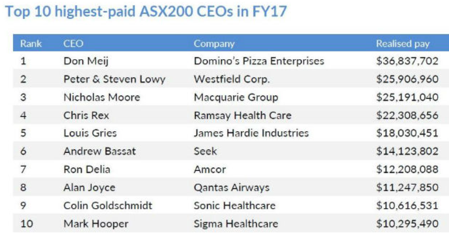Click the Company column header
The width and height of the screenshot is (449, 233).
coord(214,44)
